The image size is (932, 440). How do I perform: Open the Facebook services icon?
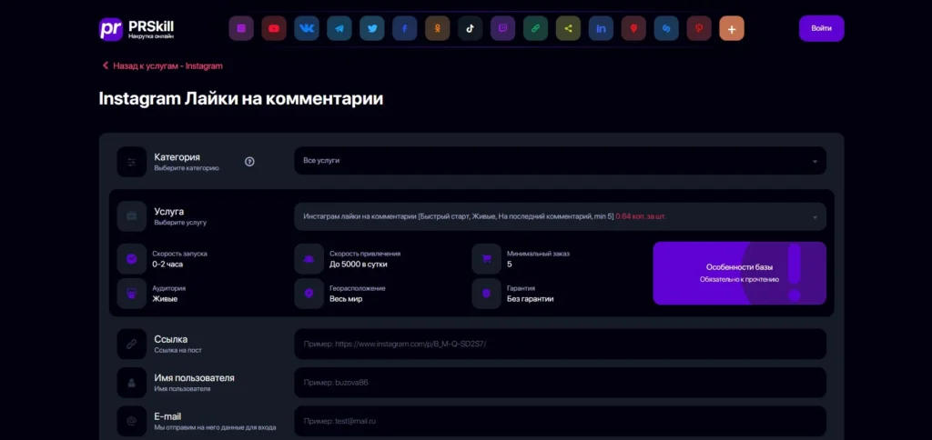click(x=405, y=28)
